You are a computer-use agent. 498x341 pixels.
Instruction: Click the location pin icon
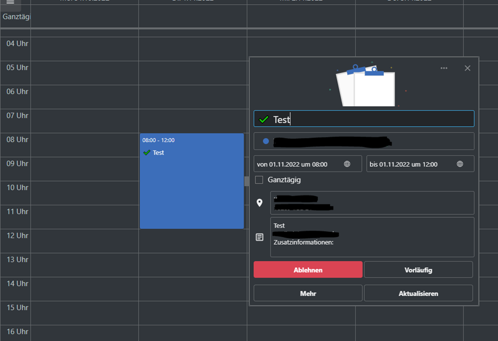(x=259, y=203)
